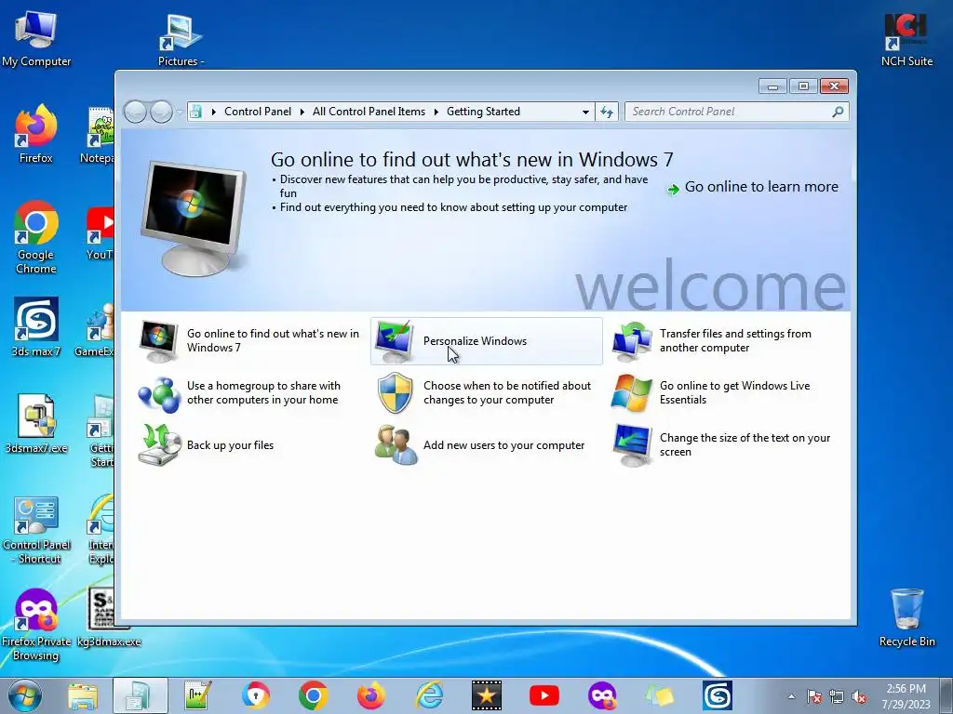Click Change the size of the text link

(x=745, y=444)
